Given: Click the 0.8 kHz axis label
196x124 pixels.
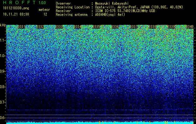Looking at the screenshot, I should tap(3, 87).
